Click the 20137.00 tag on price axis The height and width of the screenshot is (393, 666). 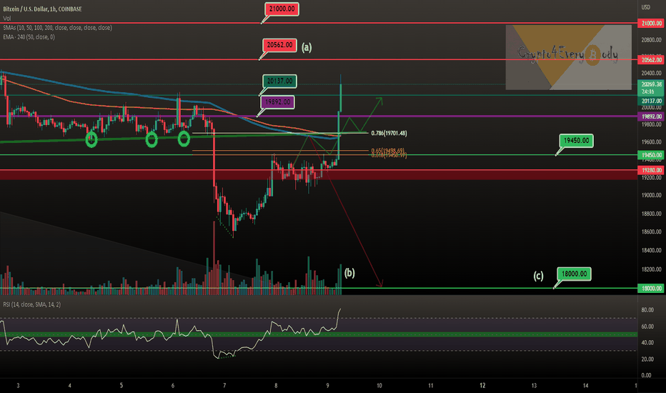click(652, 101)
